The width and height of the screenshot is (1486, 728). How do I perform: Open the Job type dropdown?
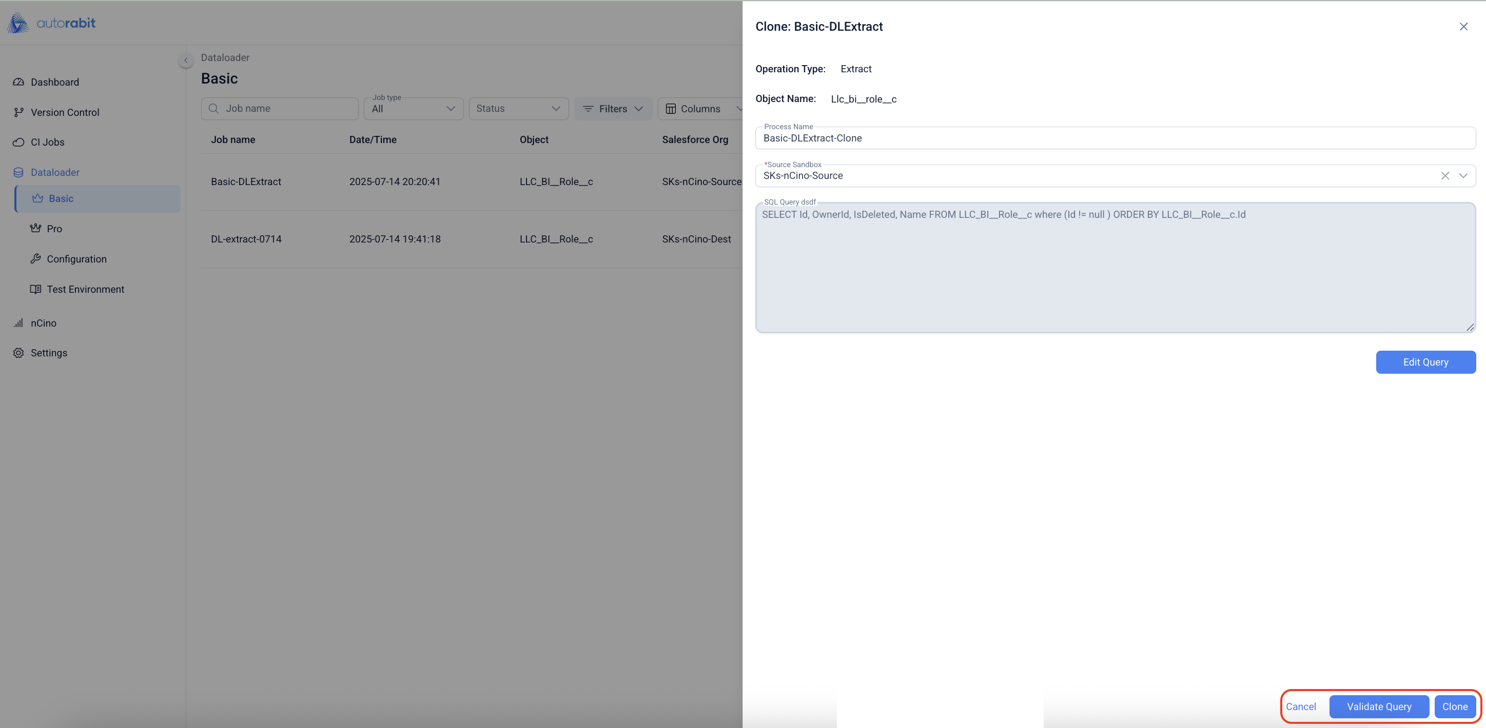pos(413,109)
